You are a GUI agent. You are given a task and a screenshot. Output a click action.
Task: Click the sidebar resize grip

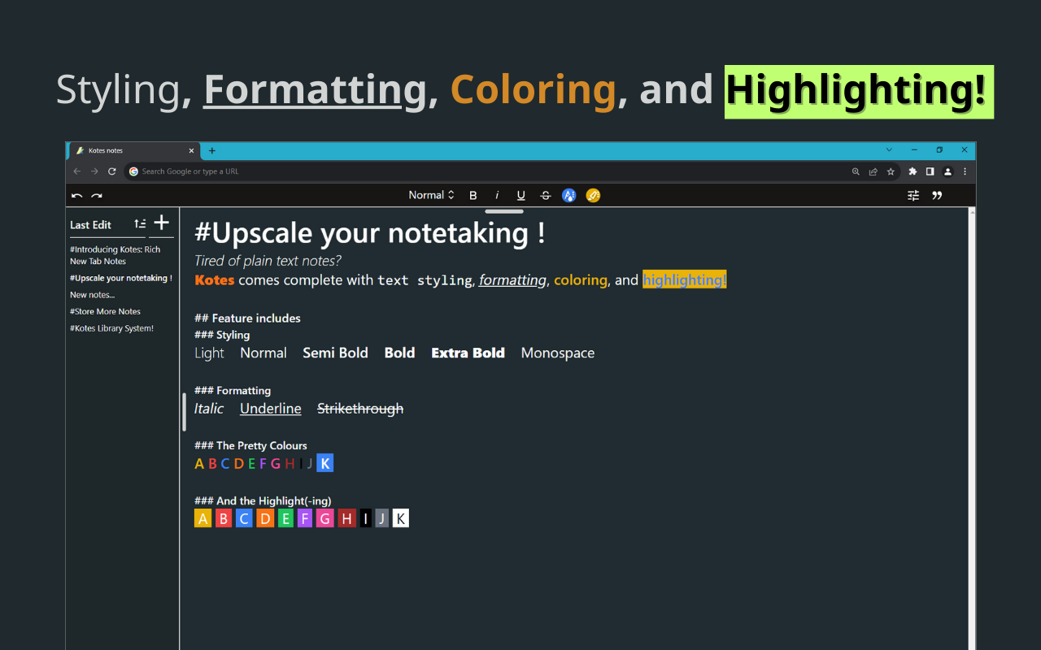[185, 412]
